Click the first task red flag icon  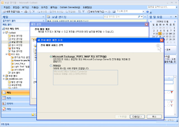pyautogui.click(x=172, y=92)
